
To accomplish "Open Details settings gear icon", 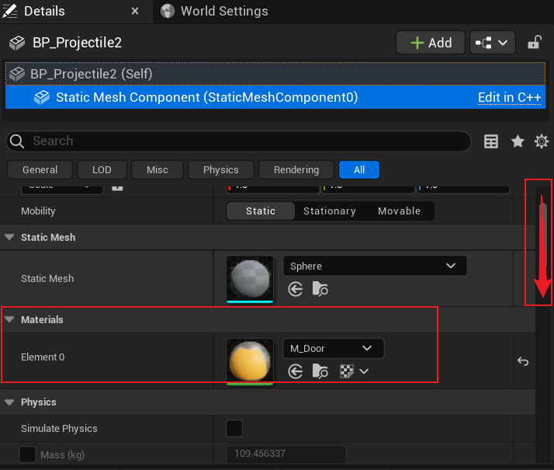I will tap(542, 141).
